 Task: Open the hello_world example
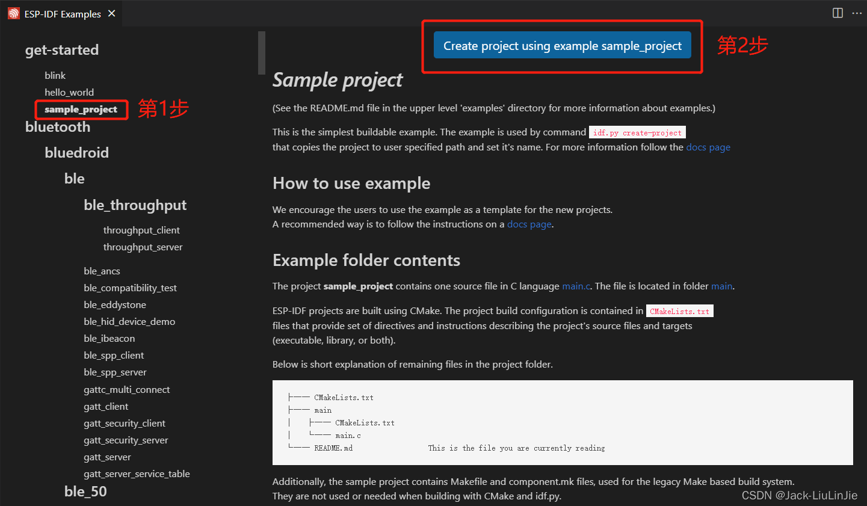tap(69, 92)
